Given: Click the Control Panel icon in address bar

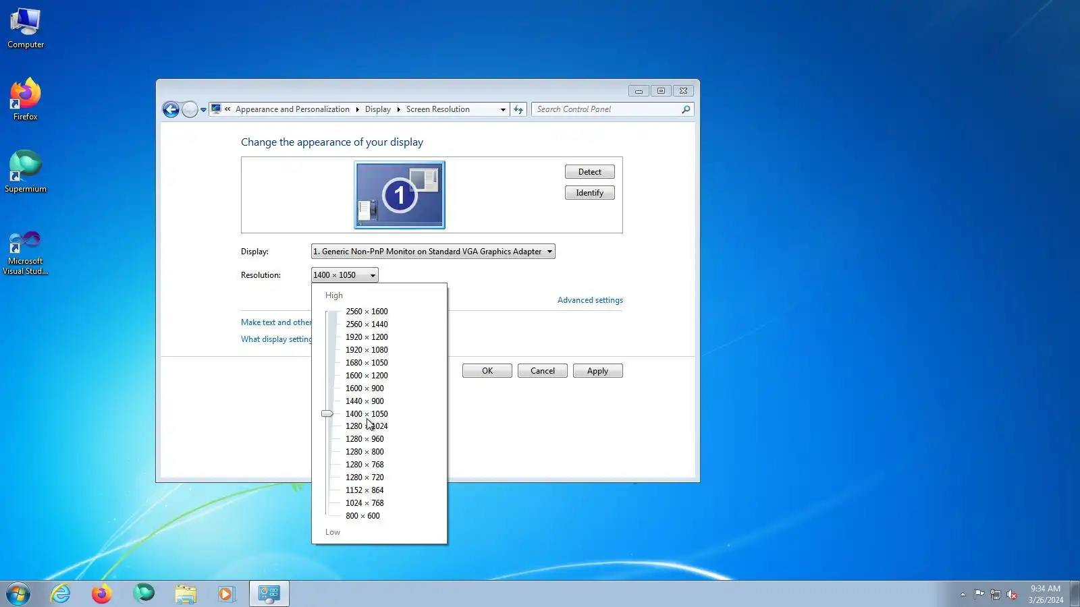Looking at the screenshot, I should (216, 109).
